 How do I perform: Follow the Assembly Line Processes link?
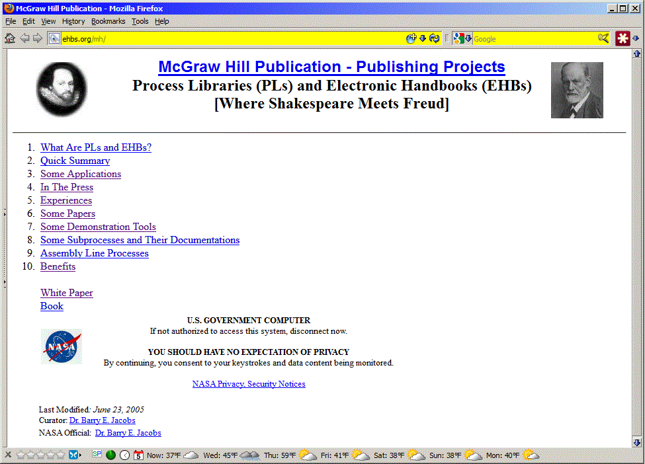click(x=95, y=253)
